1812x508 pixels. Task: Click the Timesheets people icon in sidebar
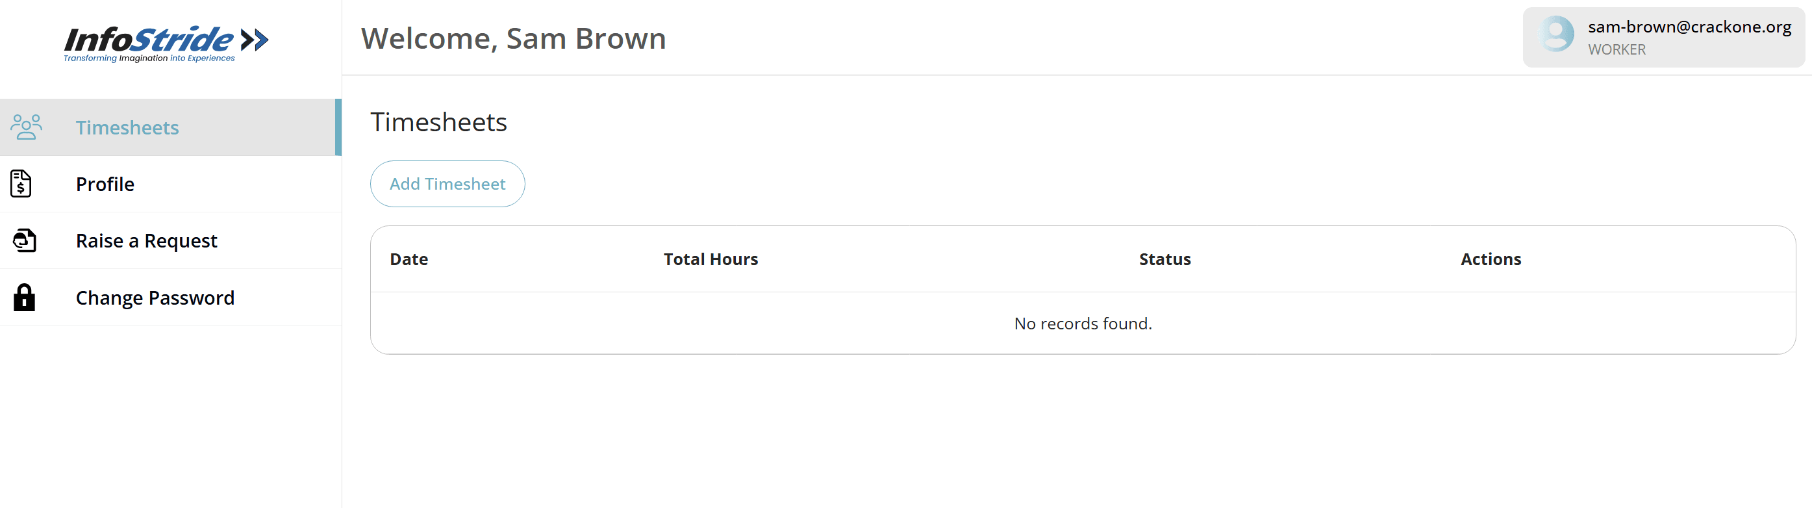pos(26,127)
